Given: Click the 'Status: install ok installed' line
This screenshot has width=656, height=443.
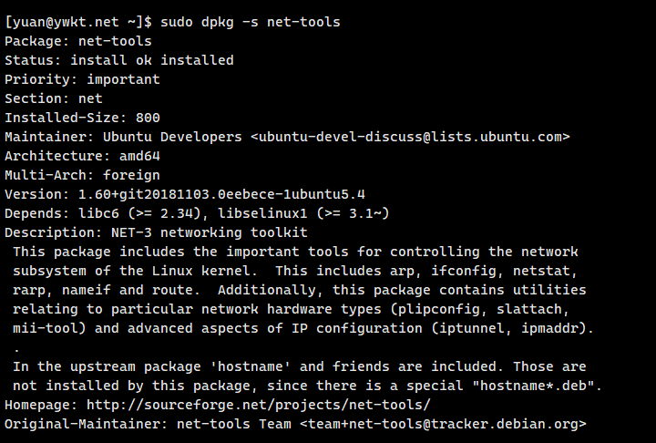Looking at the screenshot, I should coord(119,60).
